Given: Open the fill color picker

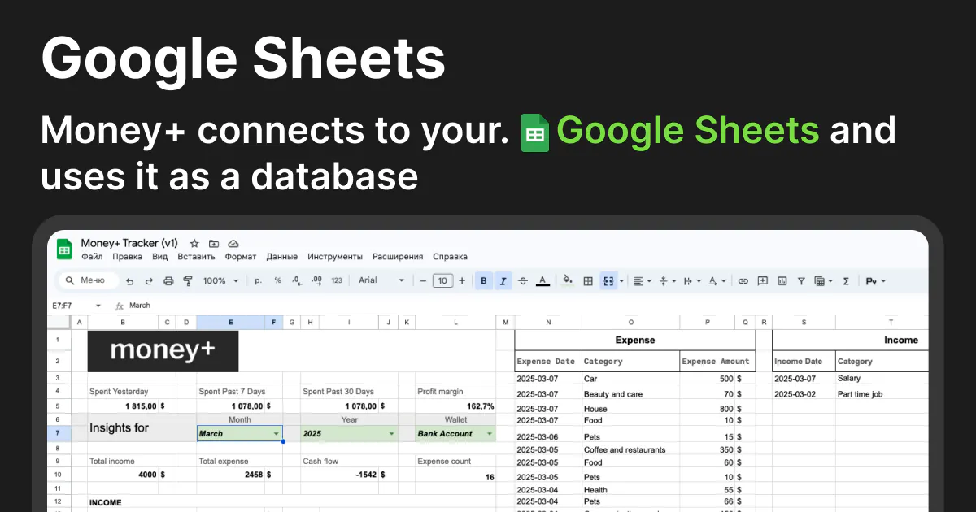Looking at the screenshot, I should pyautogui.click(x=569, y=280).
